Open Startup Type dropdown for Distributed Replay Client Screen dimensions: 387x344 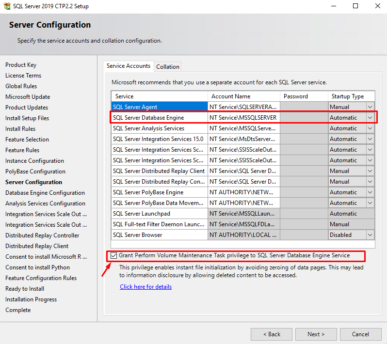370,171
